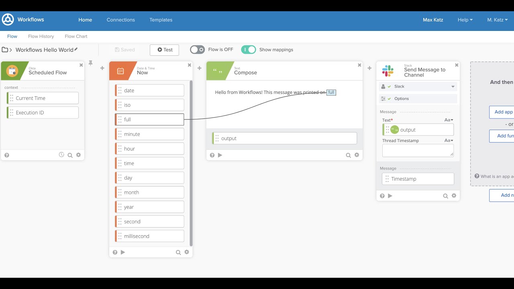
Task: Select the Timestamp output field on Slack card
Action: pos(418,179)
